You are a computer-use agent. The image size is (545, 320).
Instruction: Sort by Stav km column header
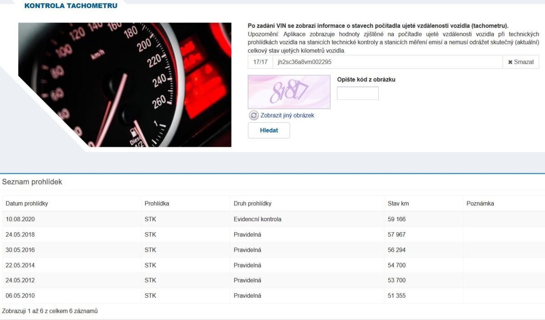(x=398, y=204)
